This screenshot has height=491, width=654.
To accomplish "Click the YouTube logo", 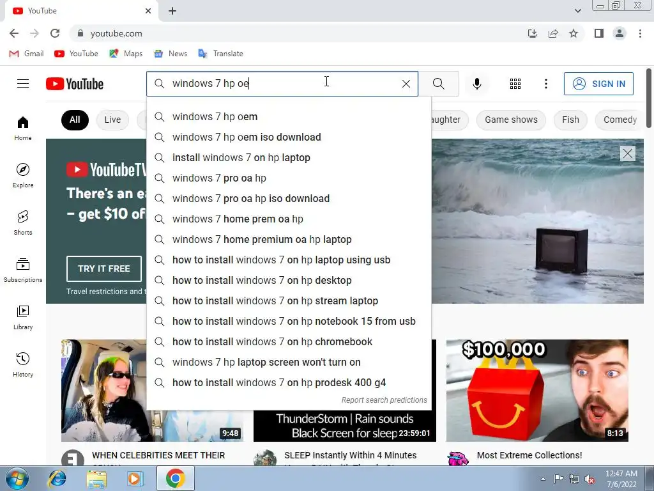I will click(x=75, y=84).
